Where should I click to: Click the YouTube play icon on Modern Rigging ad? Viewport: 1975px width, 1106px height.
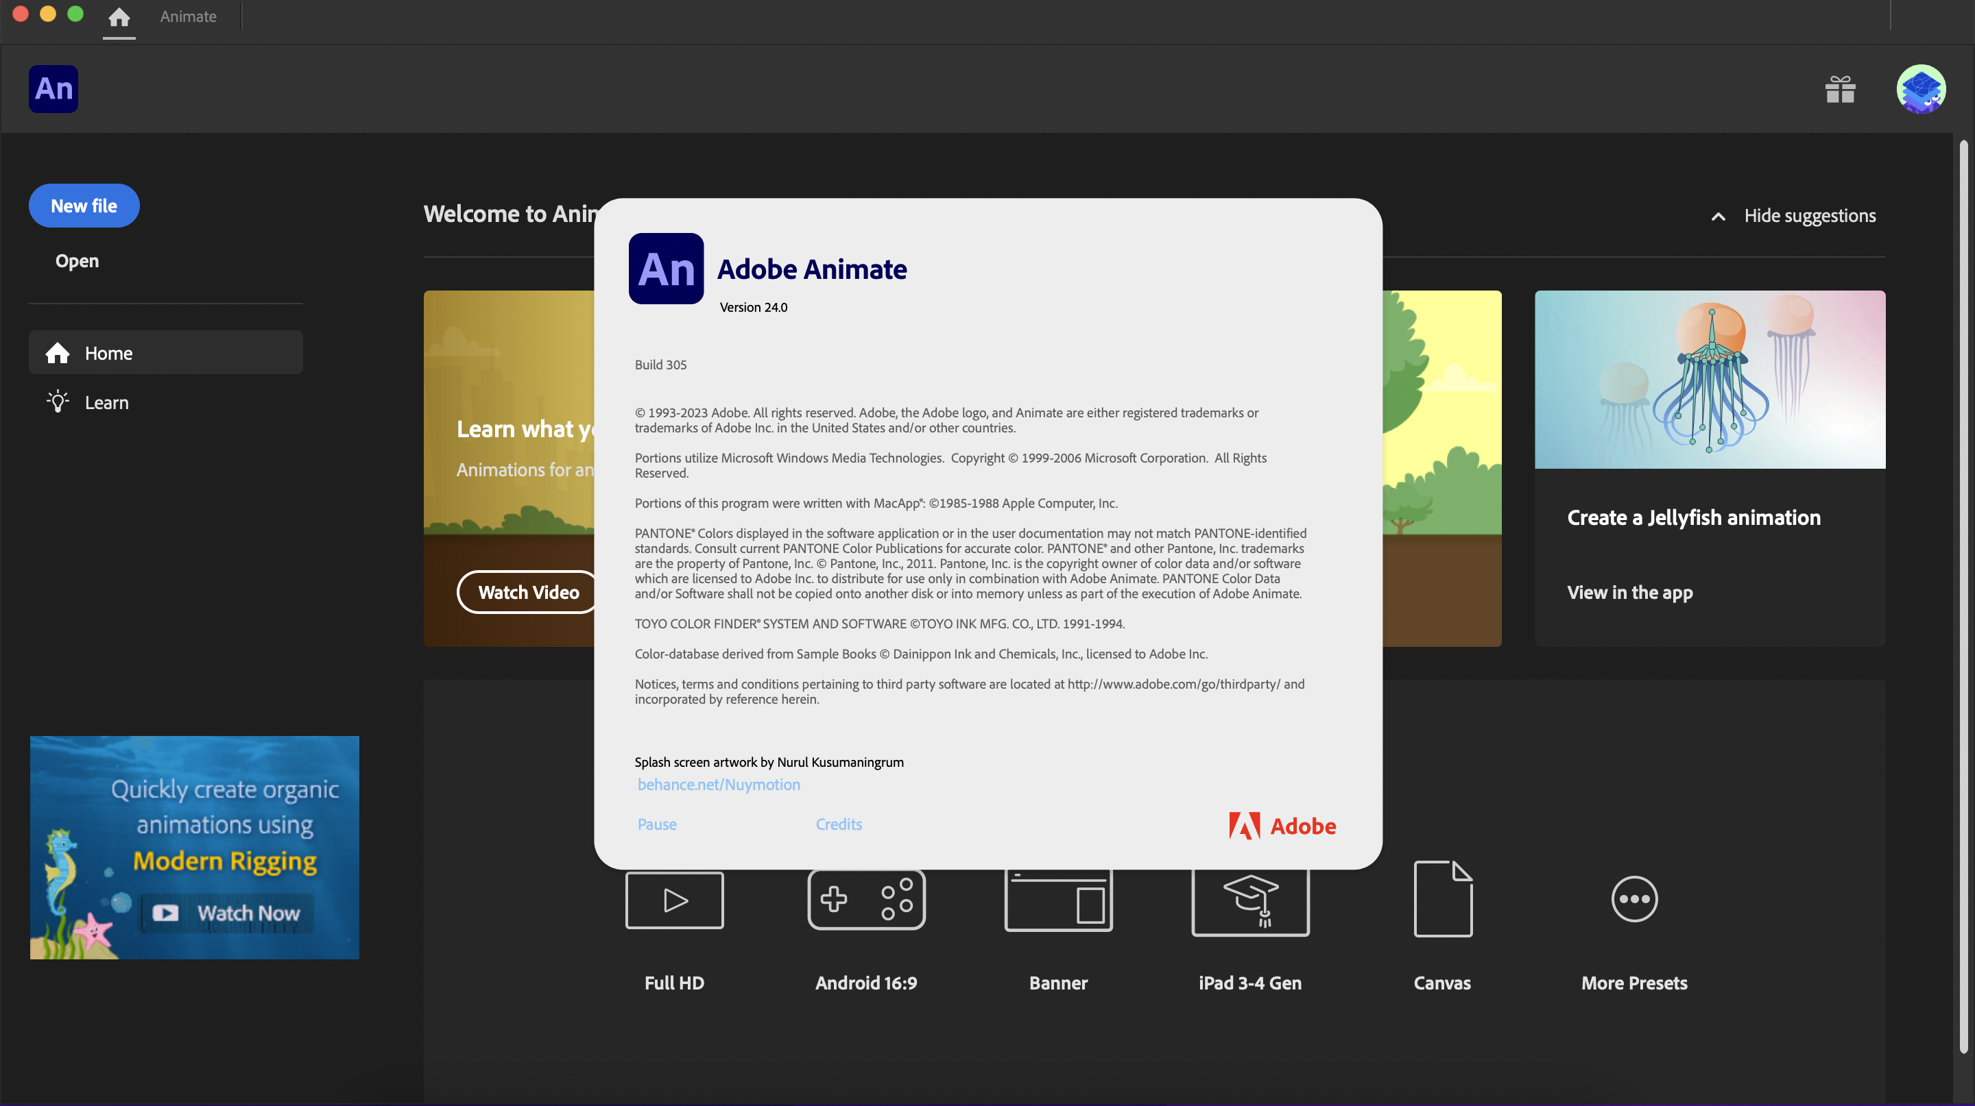(x=165, y=913)
